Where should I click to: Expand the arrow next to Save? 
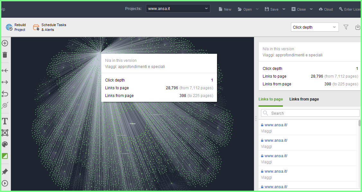[x=284, y=9]
